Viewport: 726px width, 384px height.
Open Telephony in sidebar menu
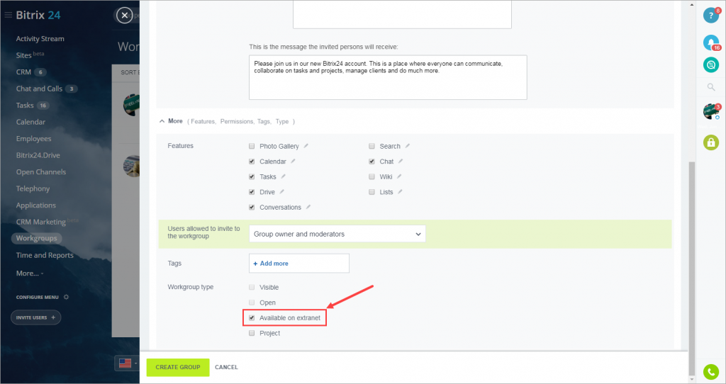[33, 188]
